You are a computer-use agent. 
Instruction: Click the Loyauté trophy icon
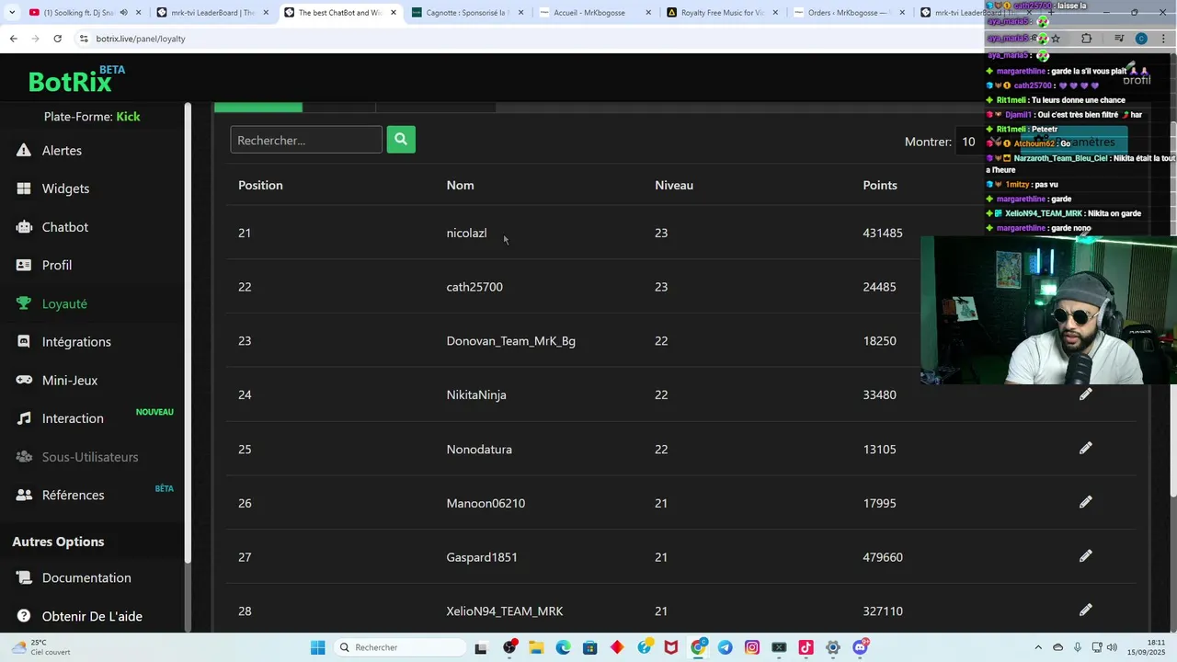click(24, 303)
